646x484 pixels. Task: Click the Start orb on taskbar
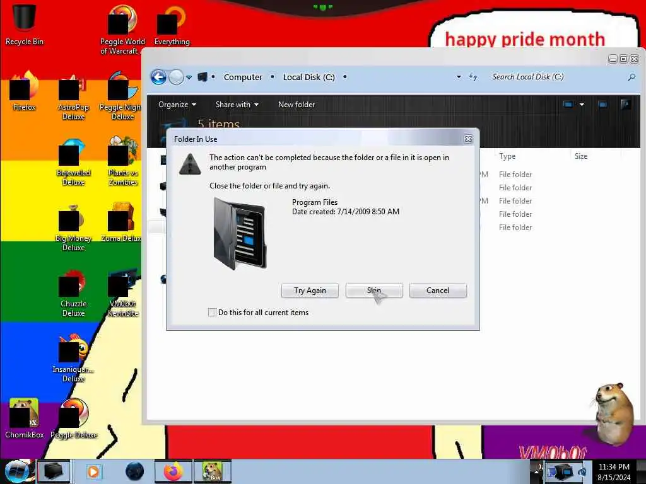(x=17, y=471)
